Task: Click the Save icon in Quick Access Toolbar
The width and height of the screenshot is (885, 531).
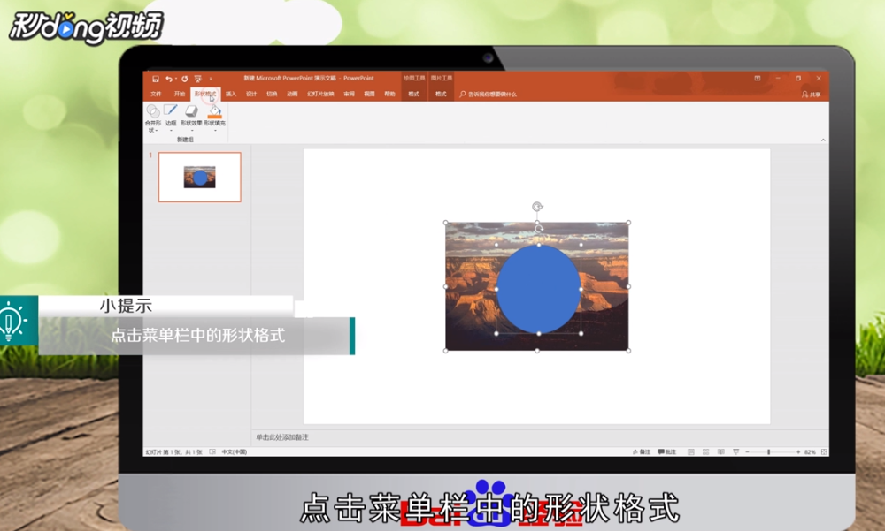Action: pyautogui.click(x=156, y=78)
